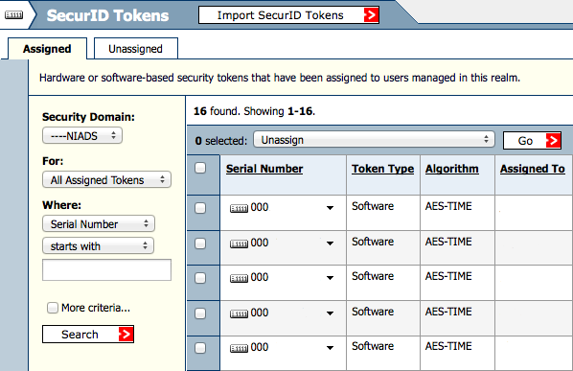Expand the Unassign action dropdown
This screenshot has height=371, width=573.
(374, 140)
